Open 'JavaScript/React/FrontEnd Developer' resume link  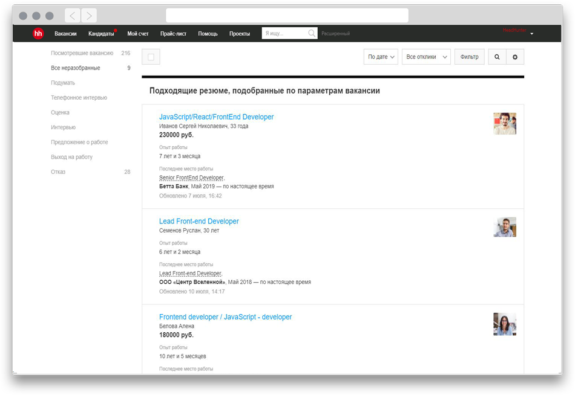click(x=216, y=117)
